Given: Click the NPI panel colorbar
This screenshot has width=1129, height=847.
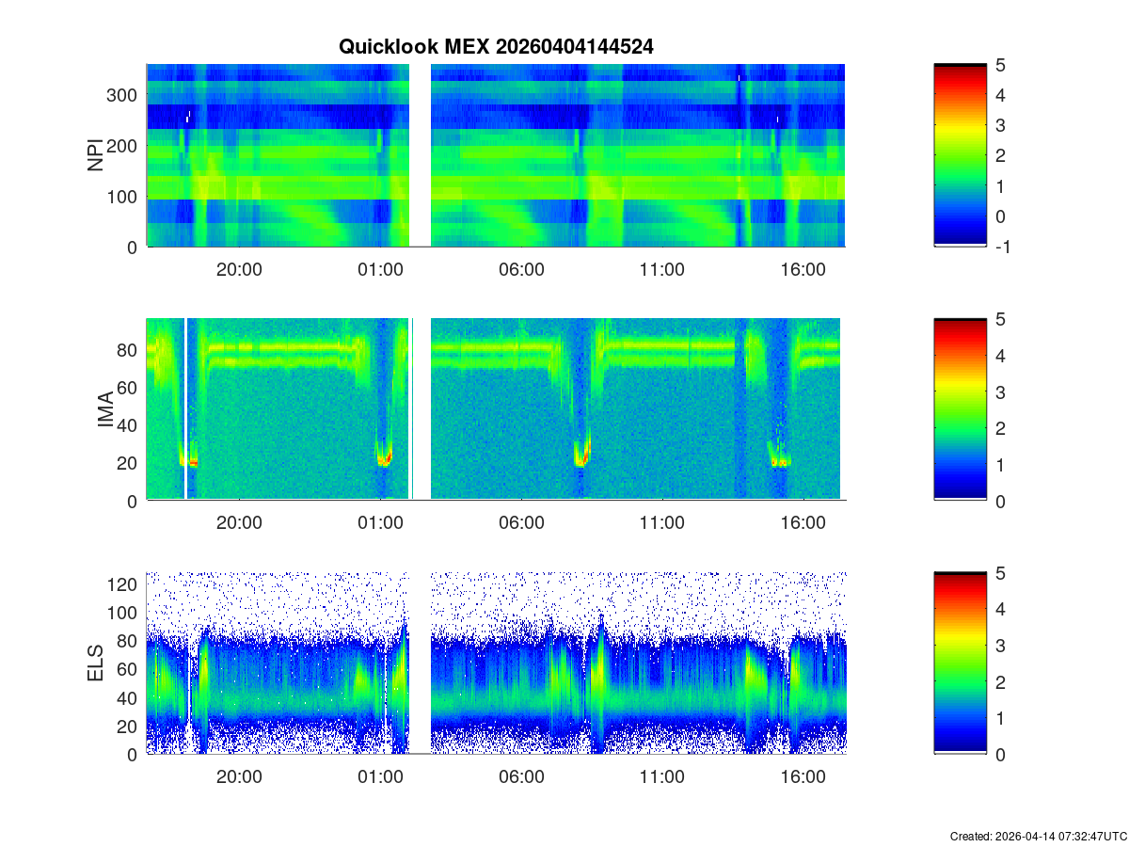Looking at the screenshot, I should 960,155.
